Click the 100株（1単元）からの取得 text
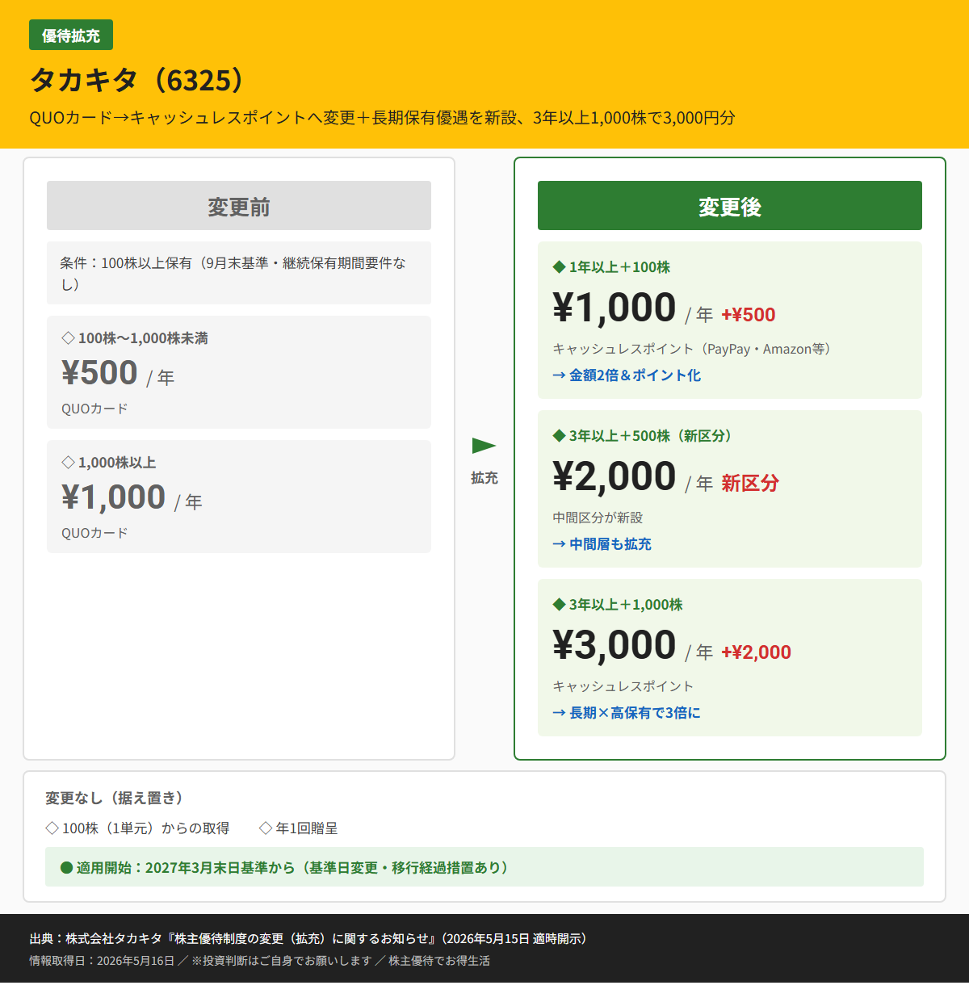 [x=145, y=828]
